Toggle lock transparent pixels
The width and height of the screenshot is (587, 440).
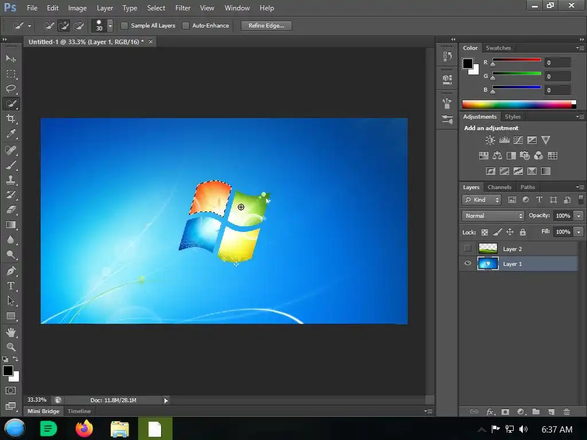click(x=484, y=232)
